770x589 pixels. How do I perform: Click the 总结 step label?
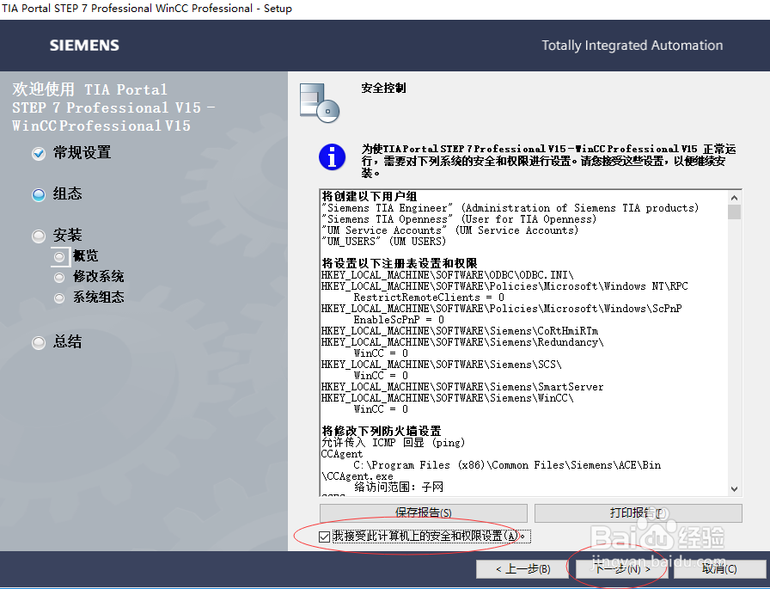click(67, 342)
